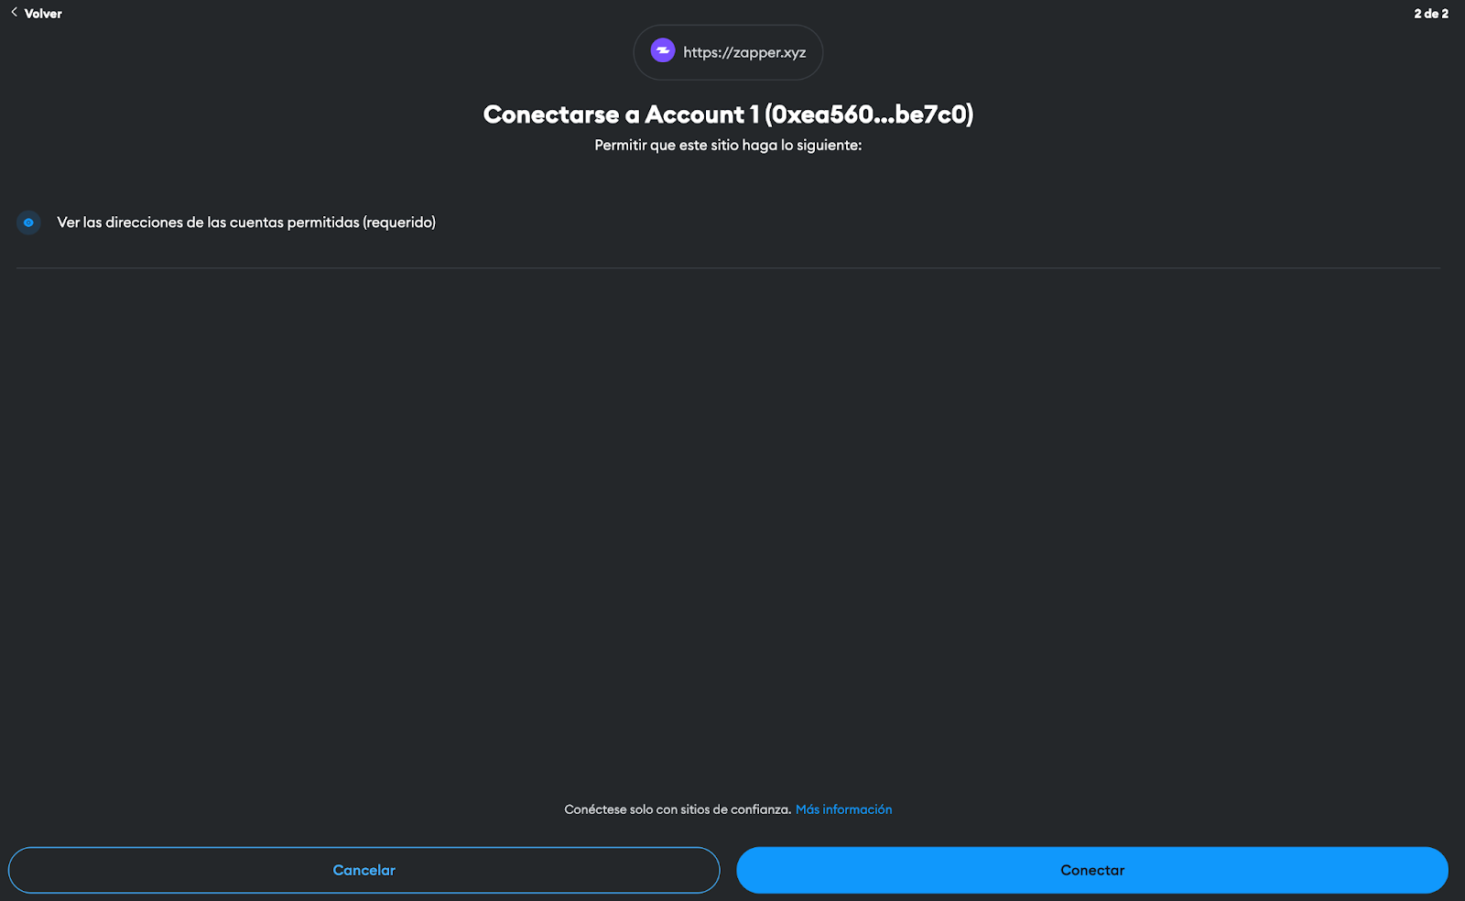Open the 'Más información' link

pyautogui.click(x=843, y=809)
